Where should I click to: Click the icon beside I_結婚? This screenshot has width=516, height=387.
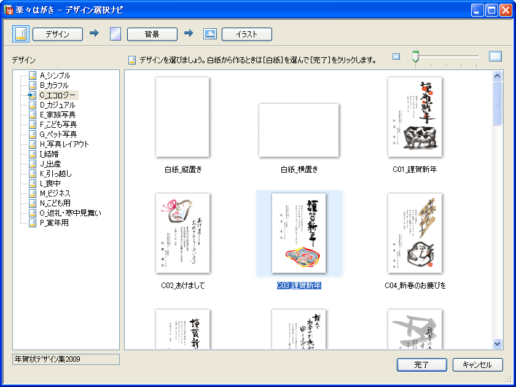[33, 154]
